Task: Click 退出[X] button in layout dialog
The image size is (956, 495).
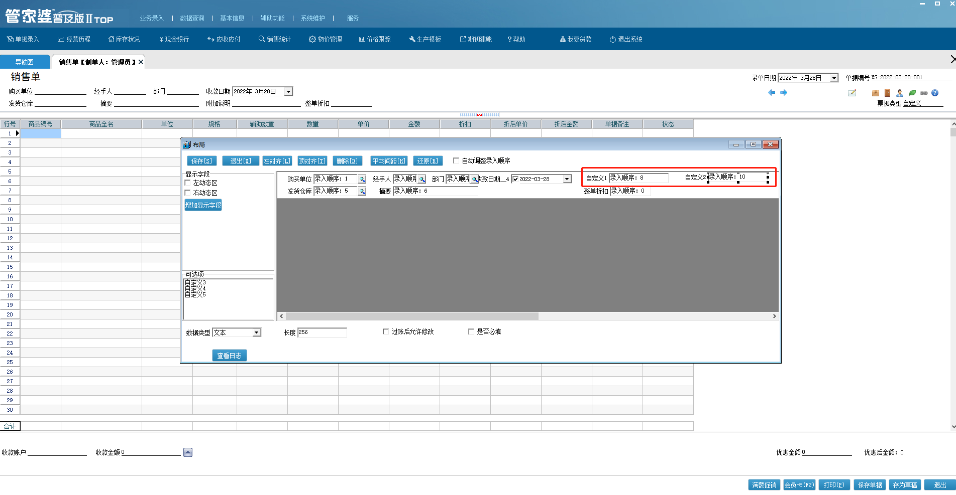Action: click(x=240, y=161)
